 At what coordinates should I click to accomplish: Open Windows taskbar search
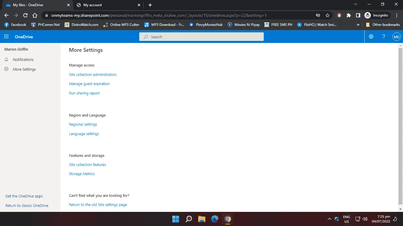[x=189, y=219]
